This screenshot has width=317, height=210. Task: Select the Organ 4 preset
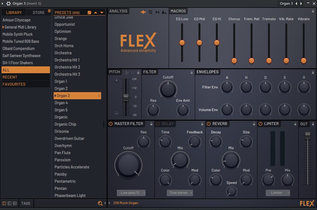click(61, 103)
